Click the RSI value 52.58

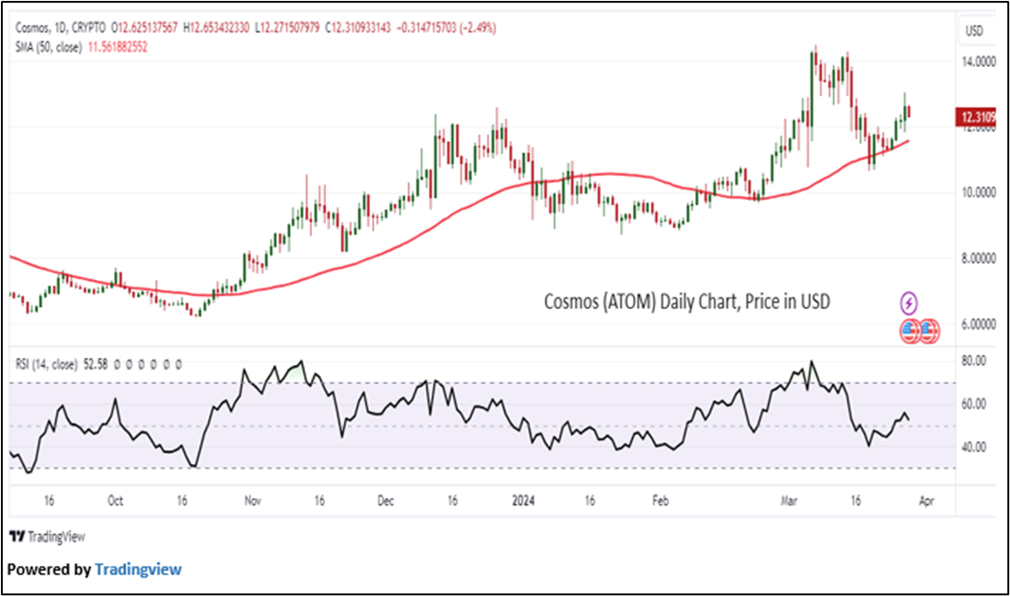[95, 364]
